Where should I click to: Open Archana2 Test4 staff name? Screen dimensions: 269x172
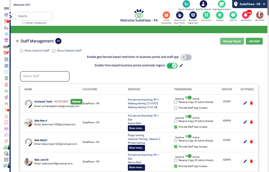tap(43, 102)
